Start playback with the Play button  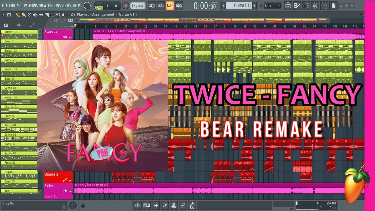click(108, 6)
